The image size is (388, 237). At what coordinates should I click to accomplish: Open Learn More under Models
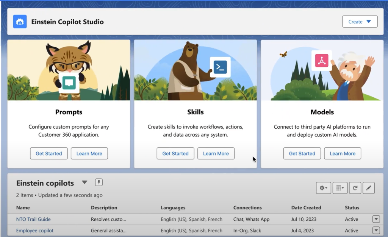tap(342, 153)
